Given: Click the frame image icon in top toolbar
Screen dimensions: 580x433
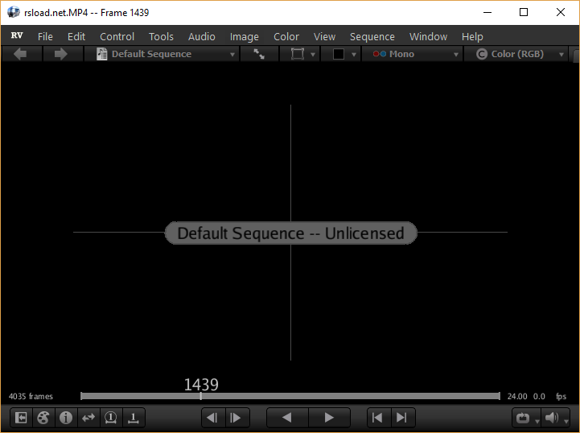Looking at the screenshot, I should point(297,54).
